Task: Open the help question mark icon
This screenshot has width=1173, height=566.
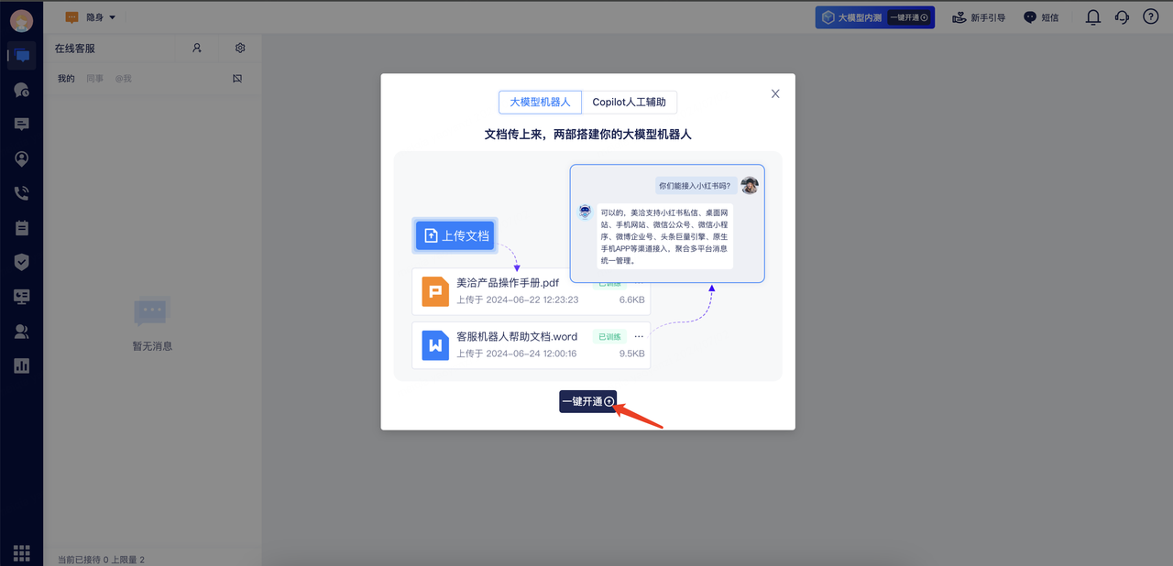Action: (1151, 17)
